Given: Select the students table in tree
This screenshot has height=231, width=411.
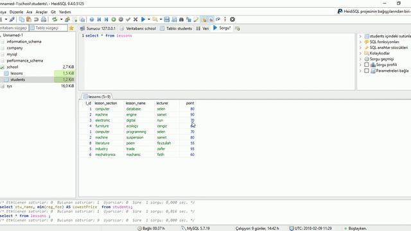Looking at the screenshot, I should click(17, 80).
